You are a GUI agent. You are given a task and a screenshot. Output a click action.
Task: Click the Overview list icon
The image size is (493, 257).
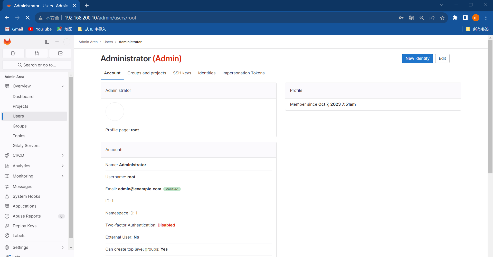click(7, 86)
